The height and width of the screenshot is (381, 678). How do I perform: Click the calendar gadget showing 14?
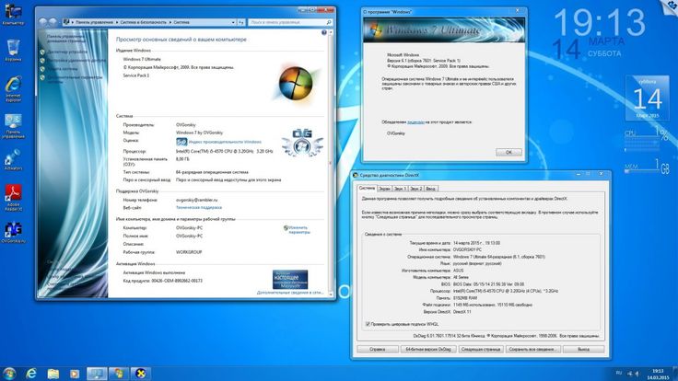649,98
